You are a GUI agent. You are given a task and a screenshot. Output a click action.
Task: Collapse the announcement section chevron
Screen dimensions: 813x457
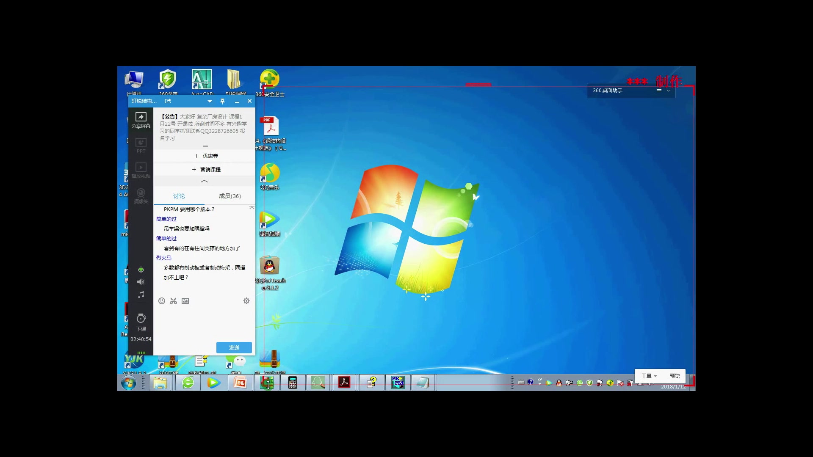204,181
